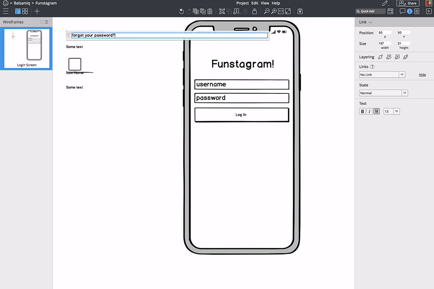The image size is (434, 289).
Task: Click the Copy toolbar icon
Action: pyautogui.click(x=203, y=11)
